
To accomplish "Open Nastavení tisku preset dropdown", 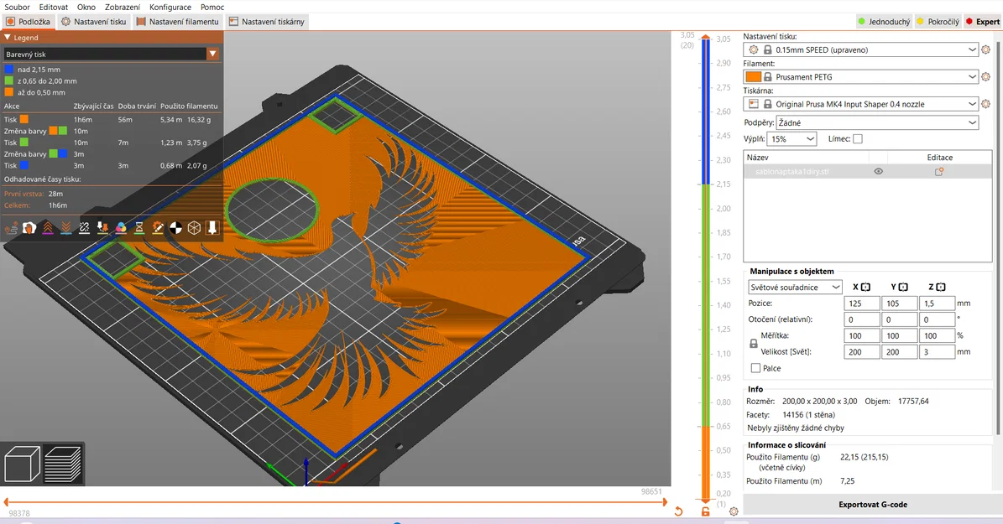I will [x=860, y=49].
